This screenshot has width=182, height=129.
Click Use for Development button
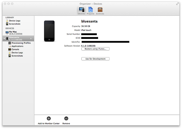[x=95, y=59]
